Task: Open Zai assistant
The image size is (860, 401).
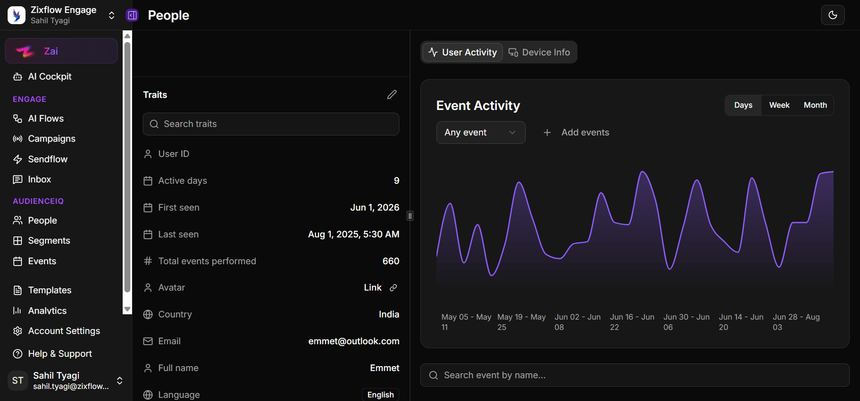Action: click(61, 51)
